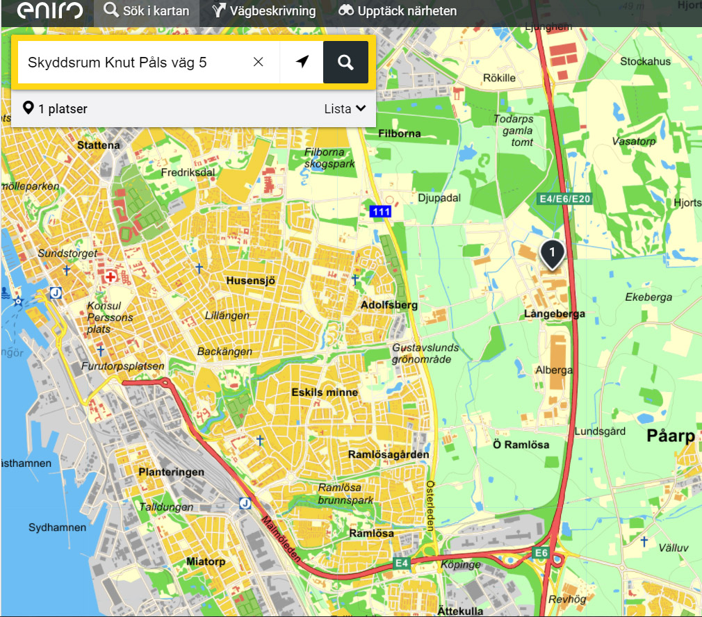
Task: Expand the Lista dropdown
Action: (345, 108)
